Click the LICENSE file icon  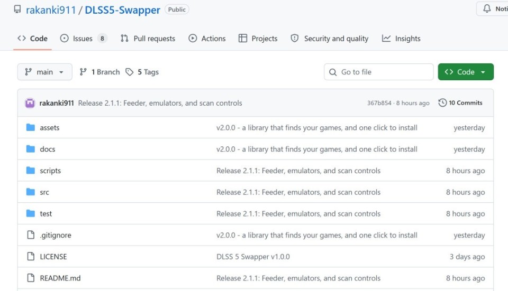tap(31, 256)
